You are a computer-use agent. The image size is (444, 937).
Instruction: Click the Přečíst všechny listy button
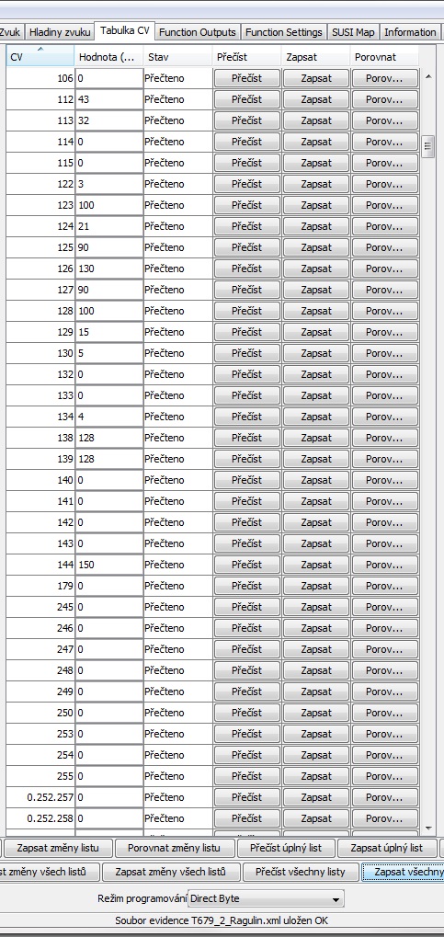pos(301,872)
